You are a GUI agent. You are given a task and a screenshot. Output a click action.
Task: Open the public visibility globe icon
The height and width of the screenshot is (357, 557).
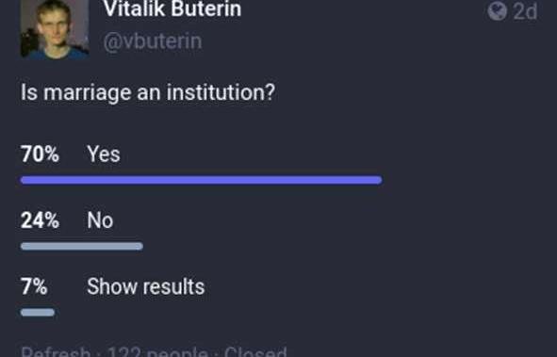(x=497, y=11)
